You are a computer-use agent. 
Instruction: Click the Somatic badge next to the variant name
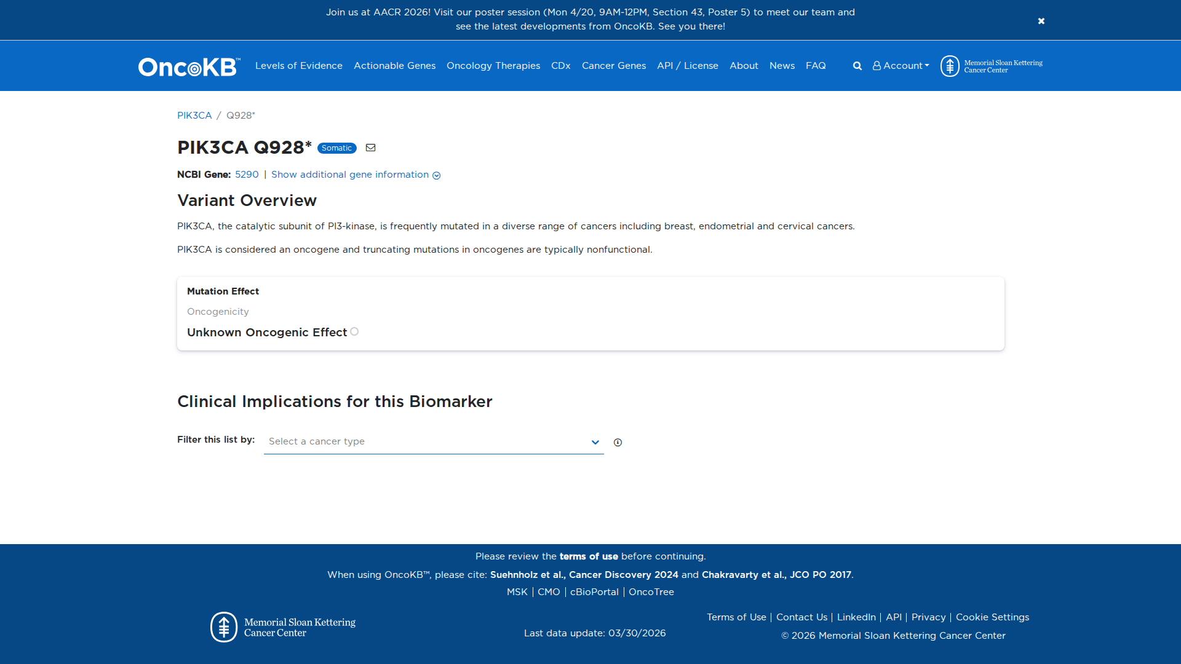[x=336, y=148]
